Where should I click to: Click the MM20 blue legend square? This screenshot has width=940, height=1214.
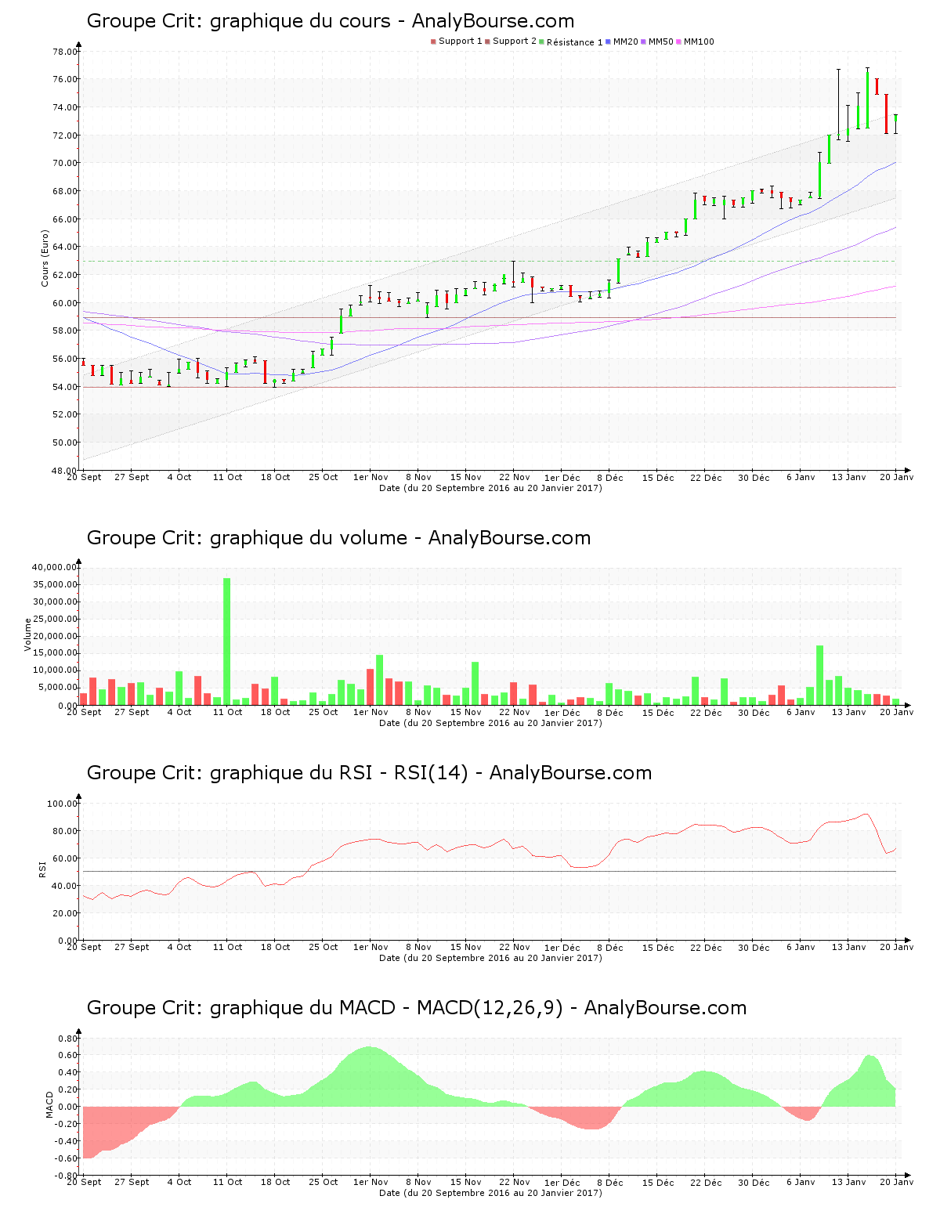click(607, 41)
